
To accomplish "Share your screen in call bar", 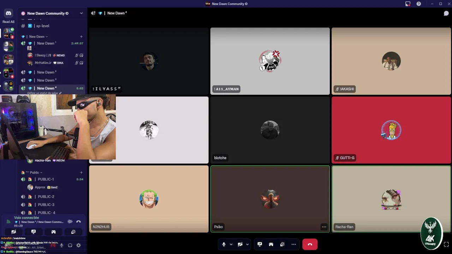I will pos(260,244).
